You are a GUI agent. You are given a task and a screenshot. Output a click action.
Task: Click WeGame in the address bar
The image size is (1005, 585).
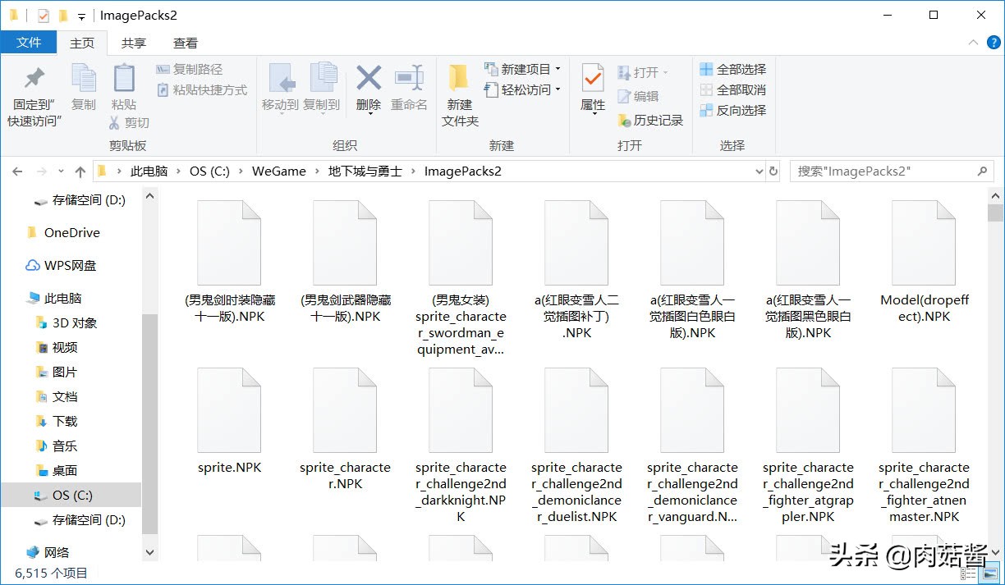pos(279,171)
